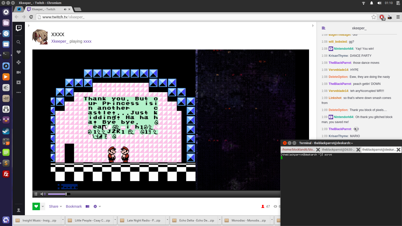Open Twitch home logo in sidebar
The image size is (402, 226).
(19, 28)
